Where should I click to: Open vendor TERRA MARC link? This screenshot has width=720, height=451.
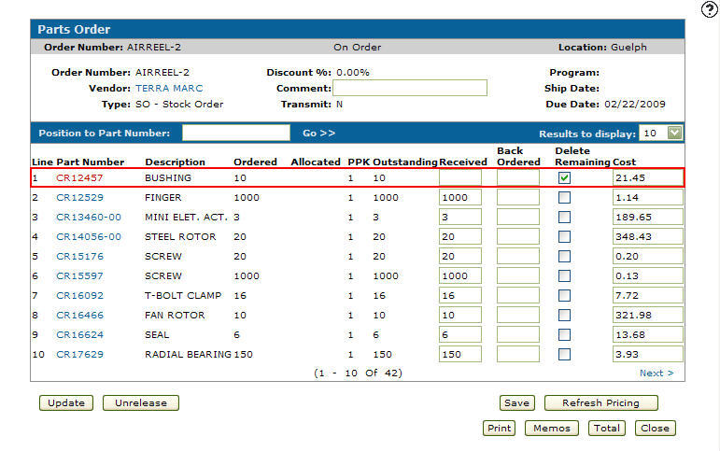pos(169,88)
